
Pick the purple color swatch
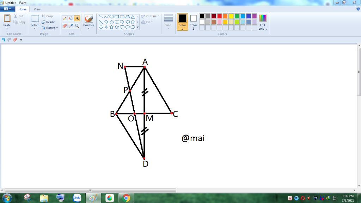[x=255, y=16]
